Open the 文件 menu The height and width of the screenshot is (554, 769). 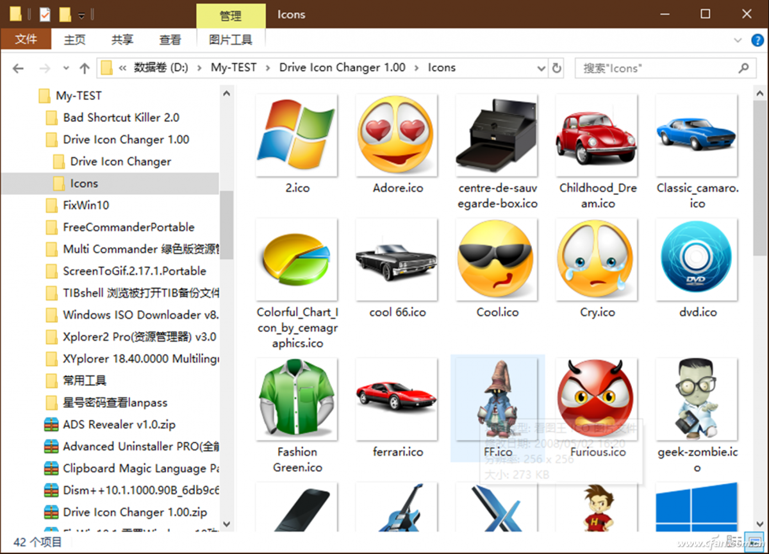[x=26, y=39]
